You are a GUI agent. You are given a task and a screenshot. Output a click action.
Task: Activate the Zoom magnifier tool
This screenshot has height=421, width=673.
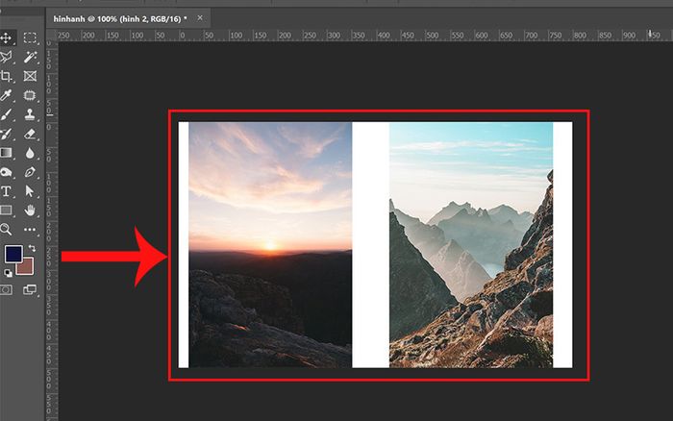click(8, 229)
